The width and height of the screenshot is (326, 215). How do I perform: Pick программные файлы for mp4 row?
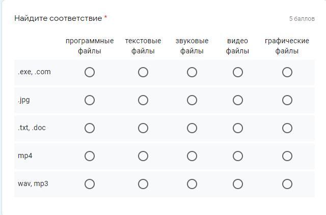tap(90, 156)
